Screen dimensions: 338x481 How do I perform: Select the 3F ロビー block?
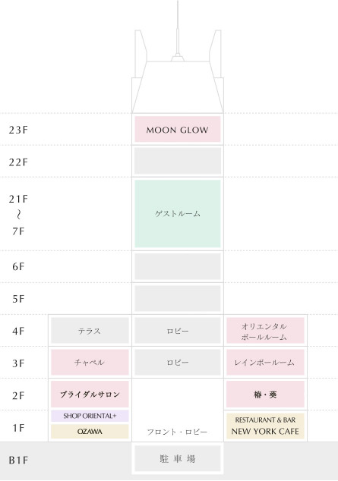point(178,363)
